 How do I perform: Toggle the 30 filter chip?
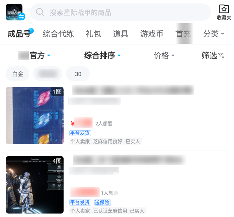[78, 74]
